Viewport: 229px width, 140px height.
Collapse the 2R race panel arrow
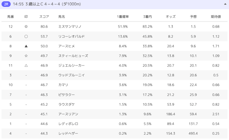[225, 4]
